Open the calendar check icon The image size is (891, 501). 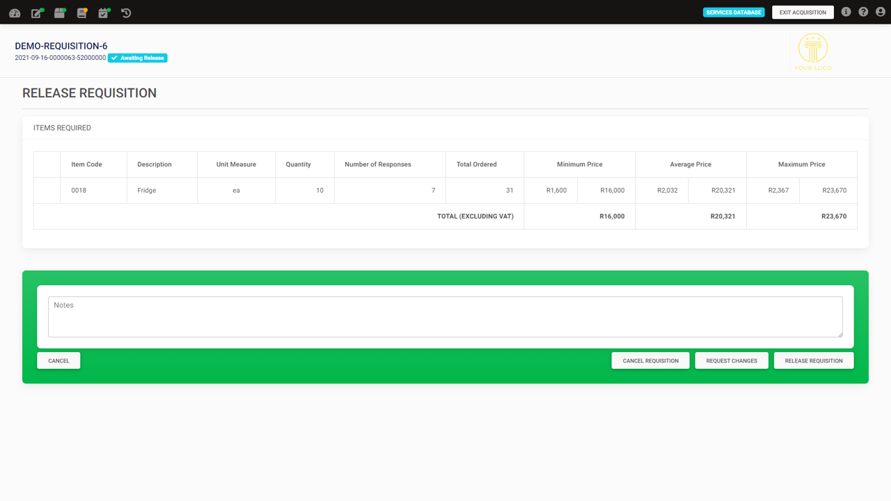pyautogui.click(x=104, y=13)
